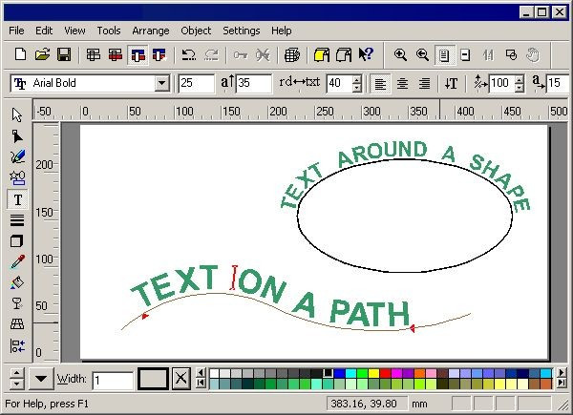The height and width of the screenshot is (415, 573).
Task: Open the File menu
Action: 16,31
